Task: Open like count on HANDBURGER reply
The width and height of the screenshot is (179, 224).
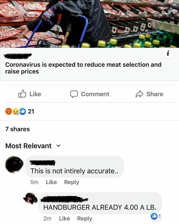Action: click(156, 216)
